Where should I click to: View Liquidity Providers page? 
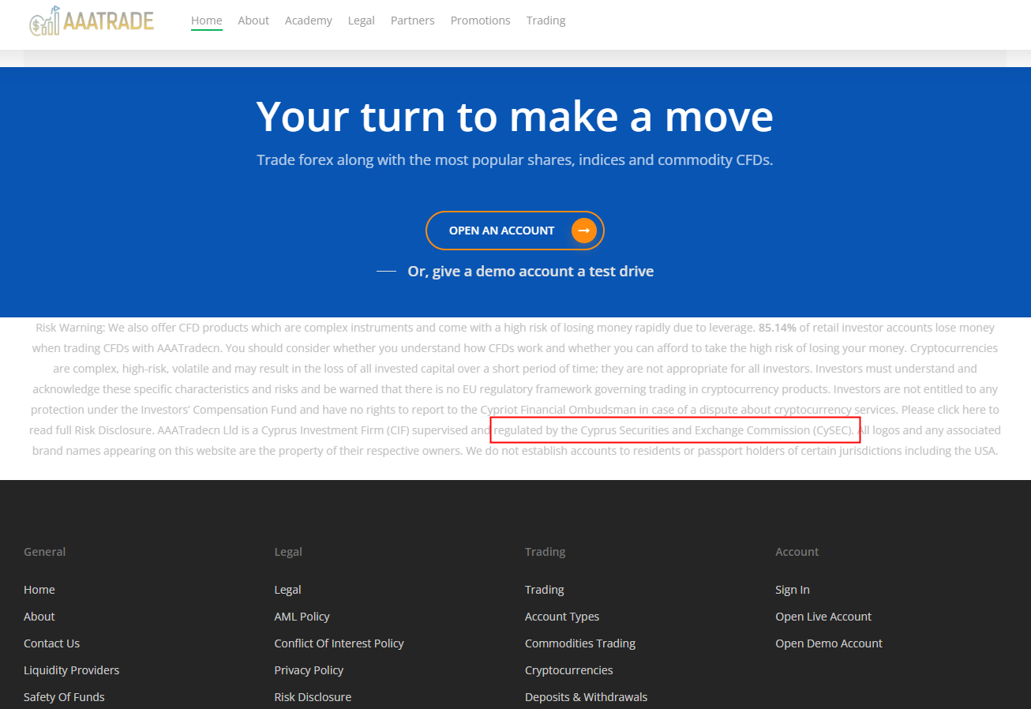[x=72, y=670]
